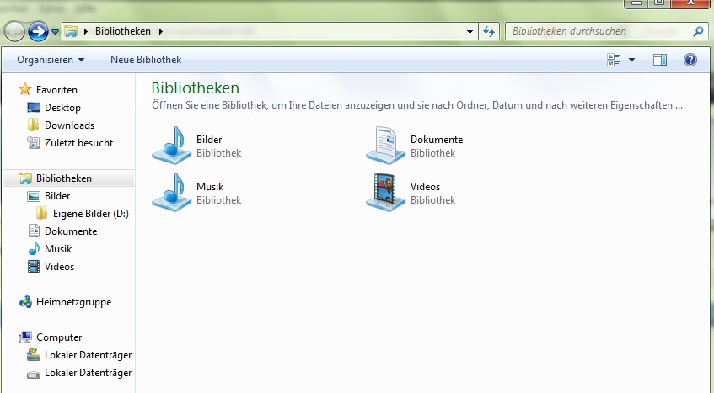Image resolution: width=714 pixels, height=393 pixels.
Task: Click the Back navigation arrow button
Action: click(14, 32)
